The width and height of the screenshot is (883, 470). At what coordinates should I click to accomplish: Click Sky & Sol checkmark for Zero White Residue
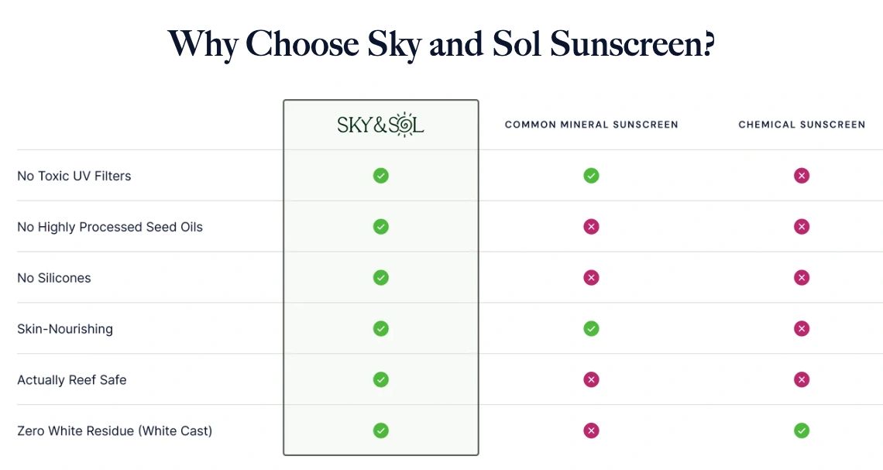[x=380, y=431]
